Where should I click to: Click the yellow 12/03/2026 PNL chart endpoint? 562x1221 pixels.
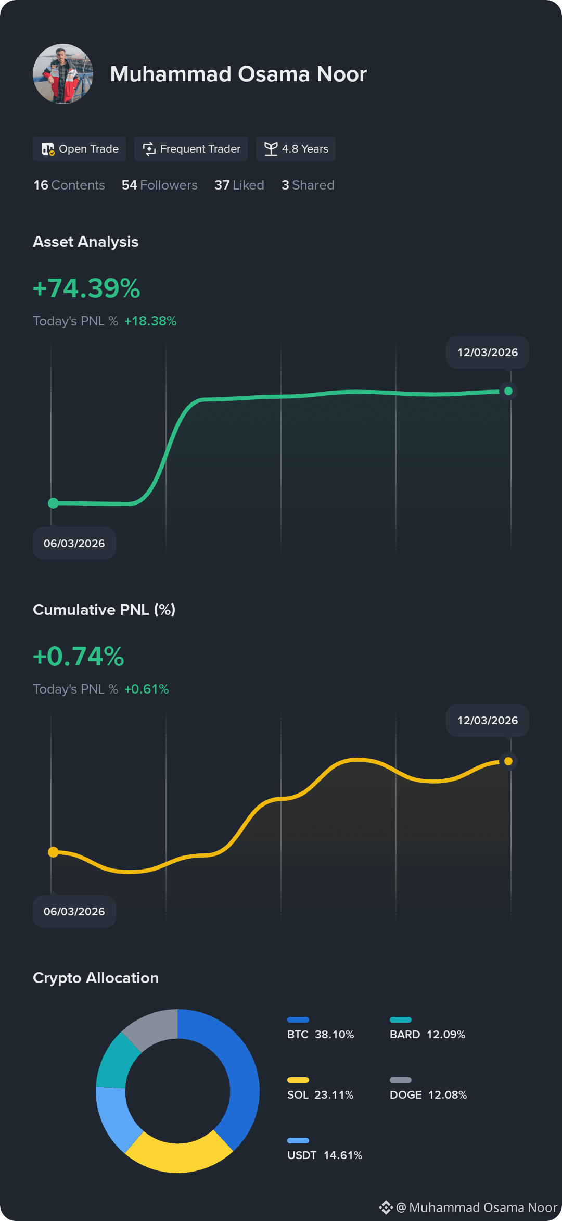click(x=508, y=761)
